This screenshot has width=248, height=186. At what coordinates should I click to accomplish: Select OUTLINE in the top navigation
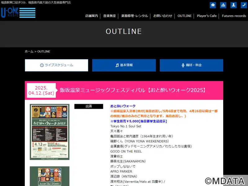184,16
